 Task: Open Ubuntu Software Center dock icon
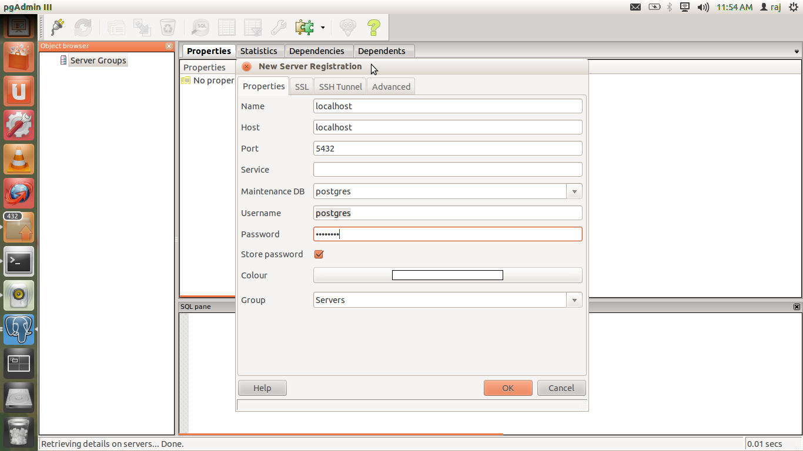coord(19,58)
